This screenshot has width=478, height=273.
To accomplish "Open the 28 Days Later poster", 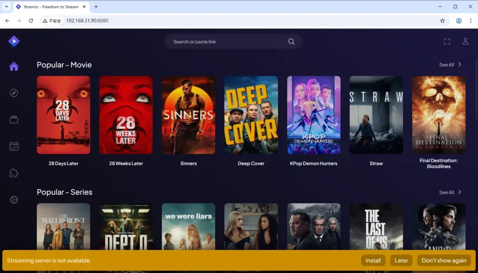I will click(63, 115).
